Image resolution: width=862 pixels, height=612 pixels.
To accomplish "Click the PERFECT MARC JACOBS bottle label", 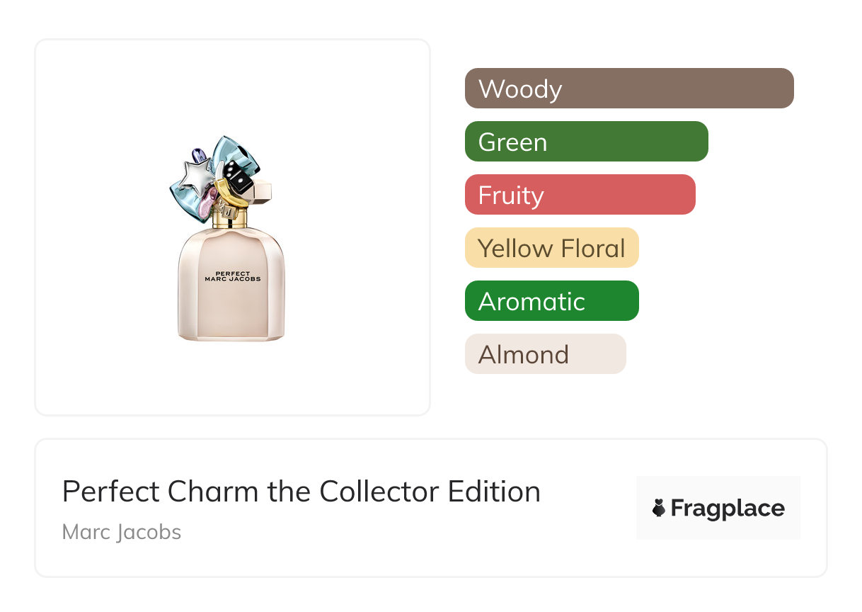I will coord(232,276).
